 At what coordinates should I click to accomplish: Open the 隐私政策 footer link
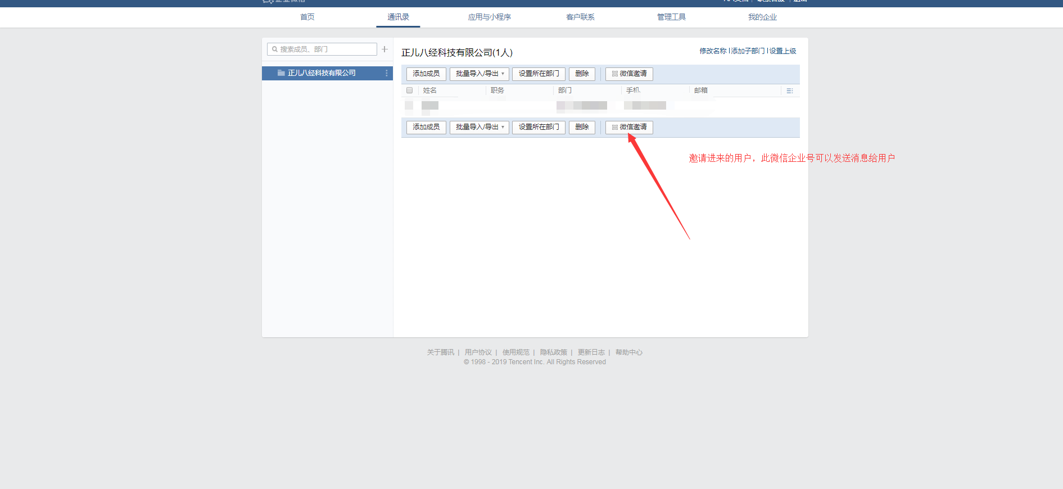pos(554,352)
